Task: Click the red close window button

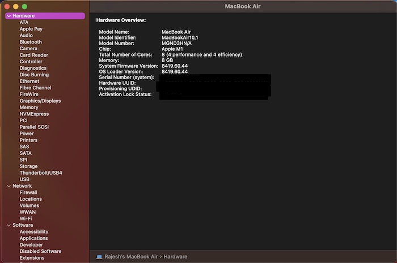Action: (x=7, y=7)
